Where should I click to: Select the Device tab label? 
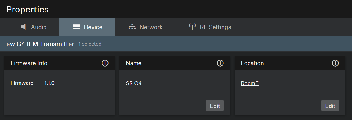[x=93, y=27]
